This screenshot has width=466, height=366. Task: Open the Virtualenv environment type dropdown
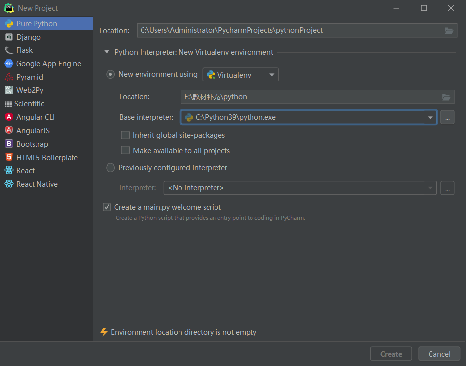pyautogui.click(x=241, y=75)
